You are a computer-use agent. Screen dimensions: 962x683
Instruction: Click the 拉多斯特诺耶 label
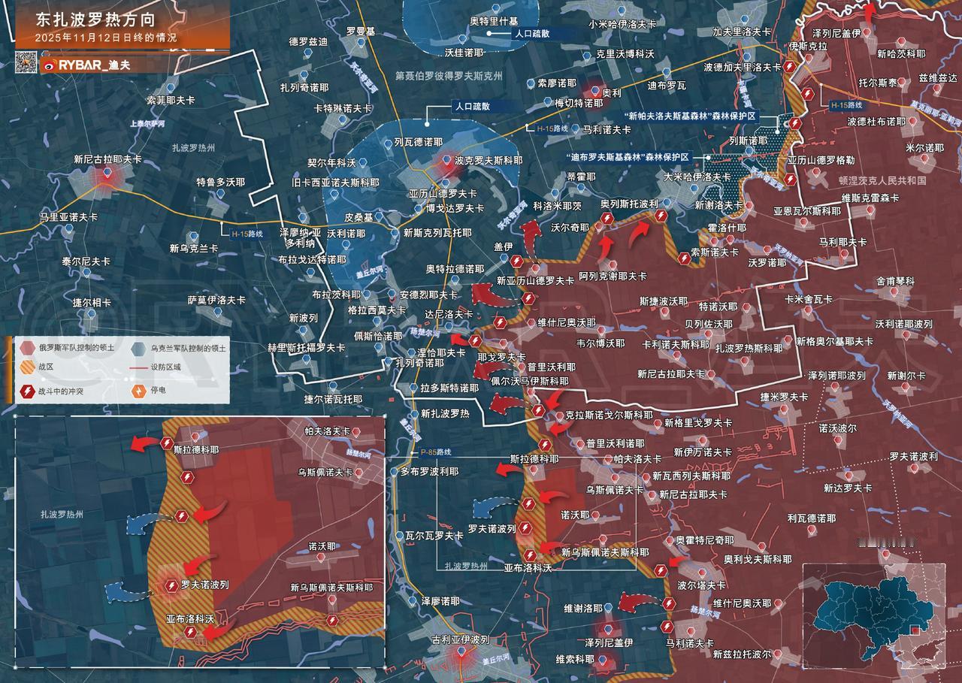click(x=449, y=388)
